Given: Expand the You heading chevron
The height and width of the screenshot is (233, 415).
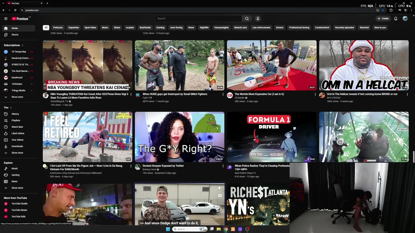Looking at the screenshot, I should pyautogui.click(x=11, y=107).
